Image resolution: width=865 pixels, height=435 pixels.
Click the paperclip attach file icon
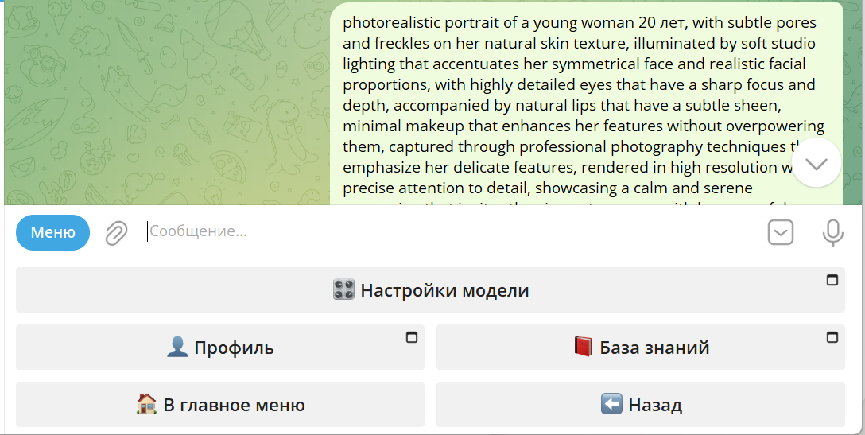tap(117, 233)
